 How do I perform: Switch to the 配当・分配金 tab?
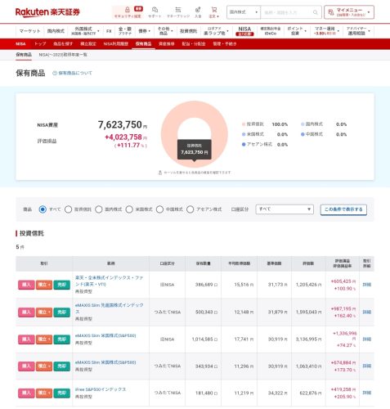[x=194, y=44]
